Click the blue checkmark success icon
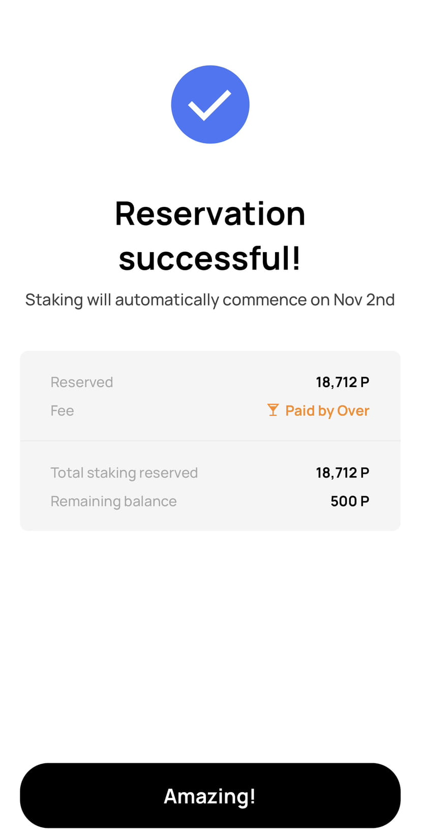This screenshot has height=839, width=421. [x=210, y=104]
